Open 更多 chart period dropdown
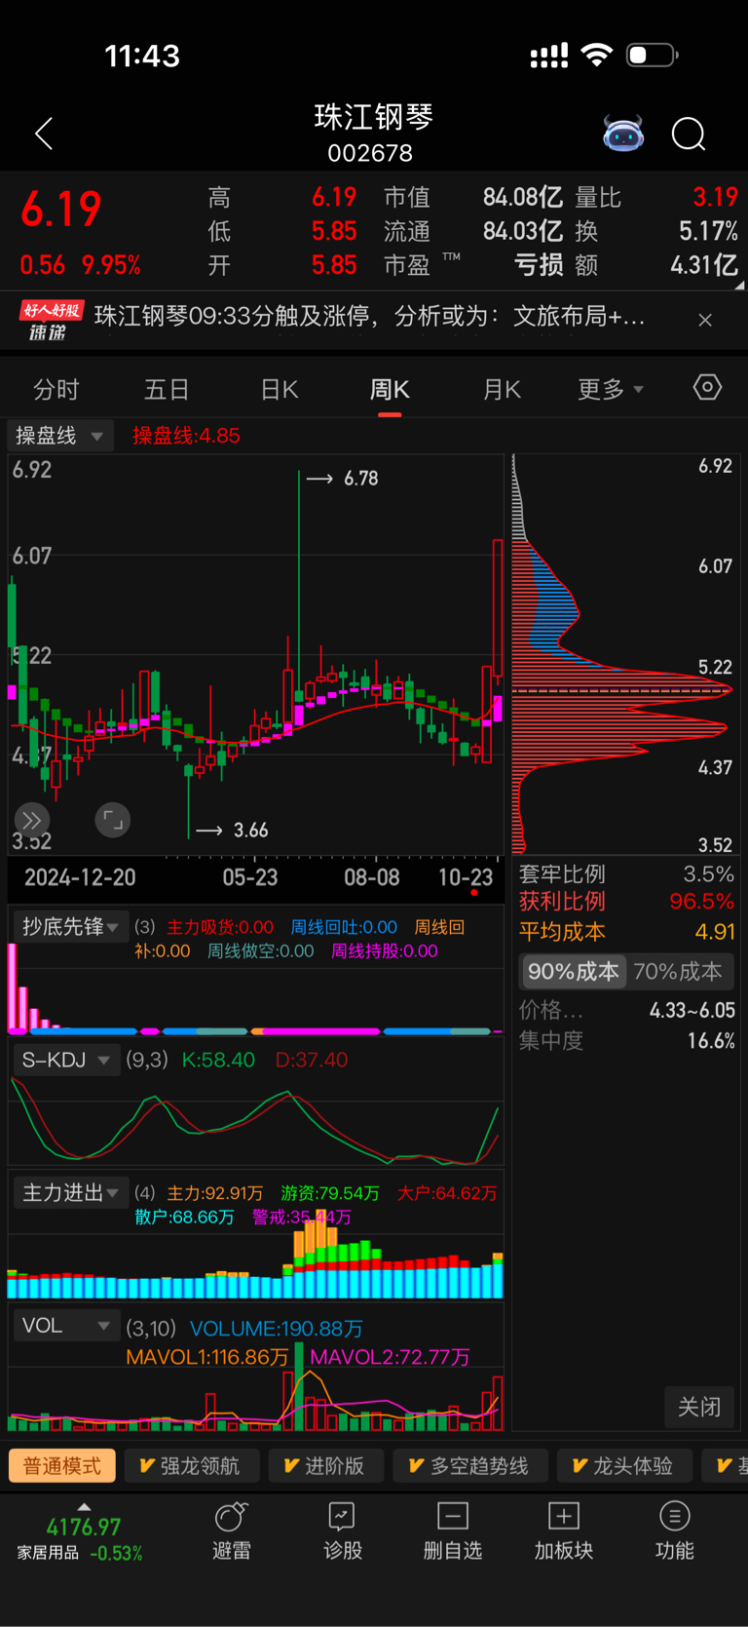 pos(610,390)
